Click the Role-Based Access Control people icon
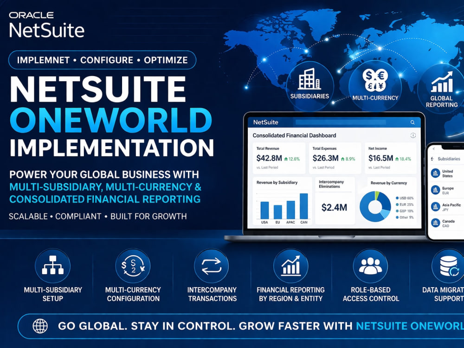This screenshot has width=464, height=348. pos(370,265)
